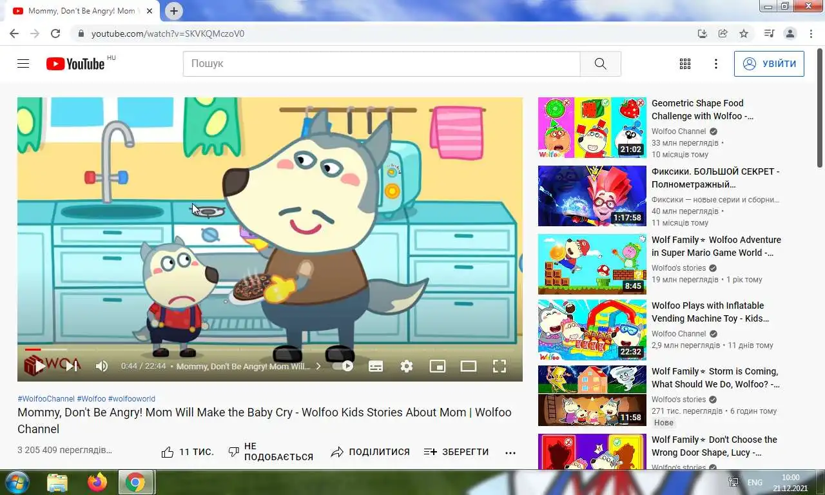Open the media control icon in Chrome toolbar

(769, 34)
